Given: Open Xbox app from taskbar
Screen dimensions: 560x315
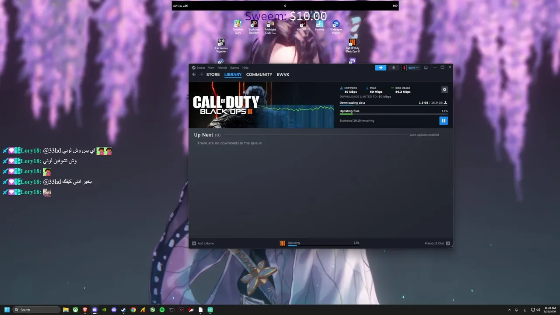Looking at the screenshot, I should pos(76,310).
